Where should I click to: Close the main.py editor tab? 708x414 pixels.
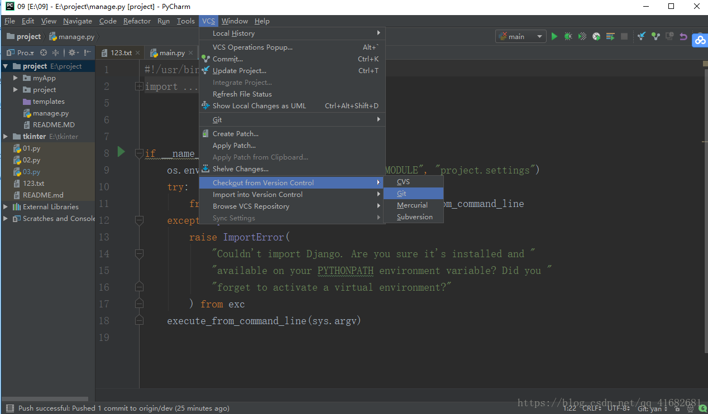(x=190, y=53)
